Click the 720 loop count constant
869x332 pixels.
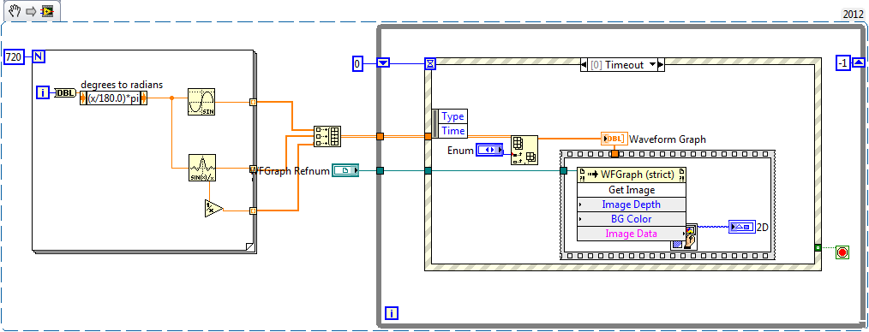point(15,56)
